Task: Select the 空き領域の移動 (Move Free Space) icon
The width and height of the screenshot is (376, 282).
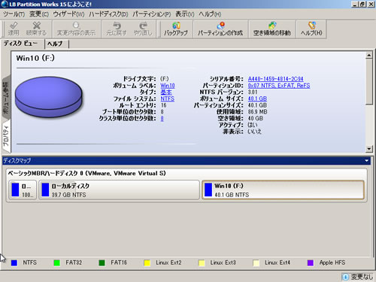Action: 272,26
